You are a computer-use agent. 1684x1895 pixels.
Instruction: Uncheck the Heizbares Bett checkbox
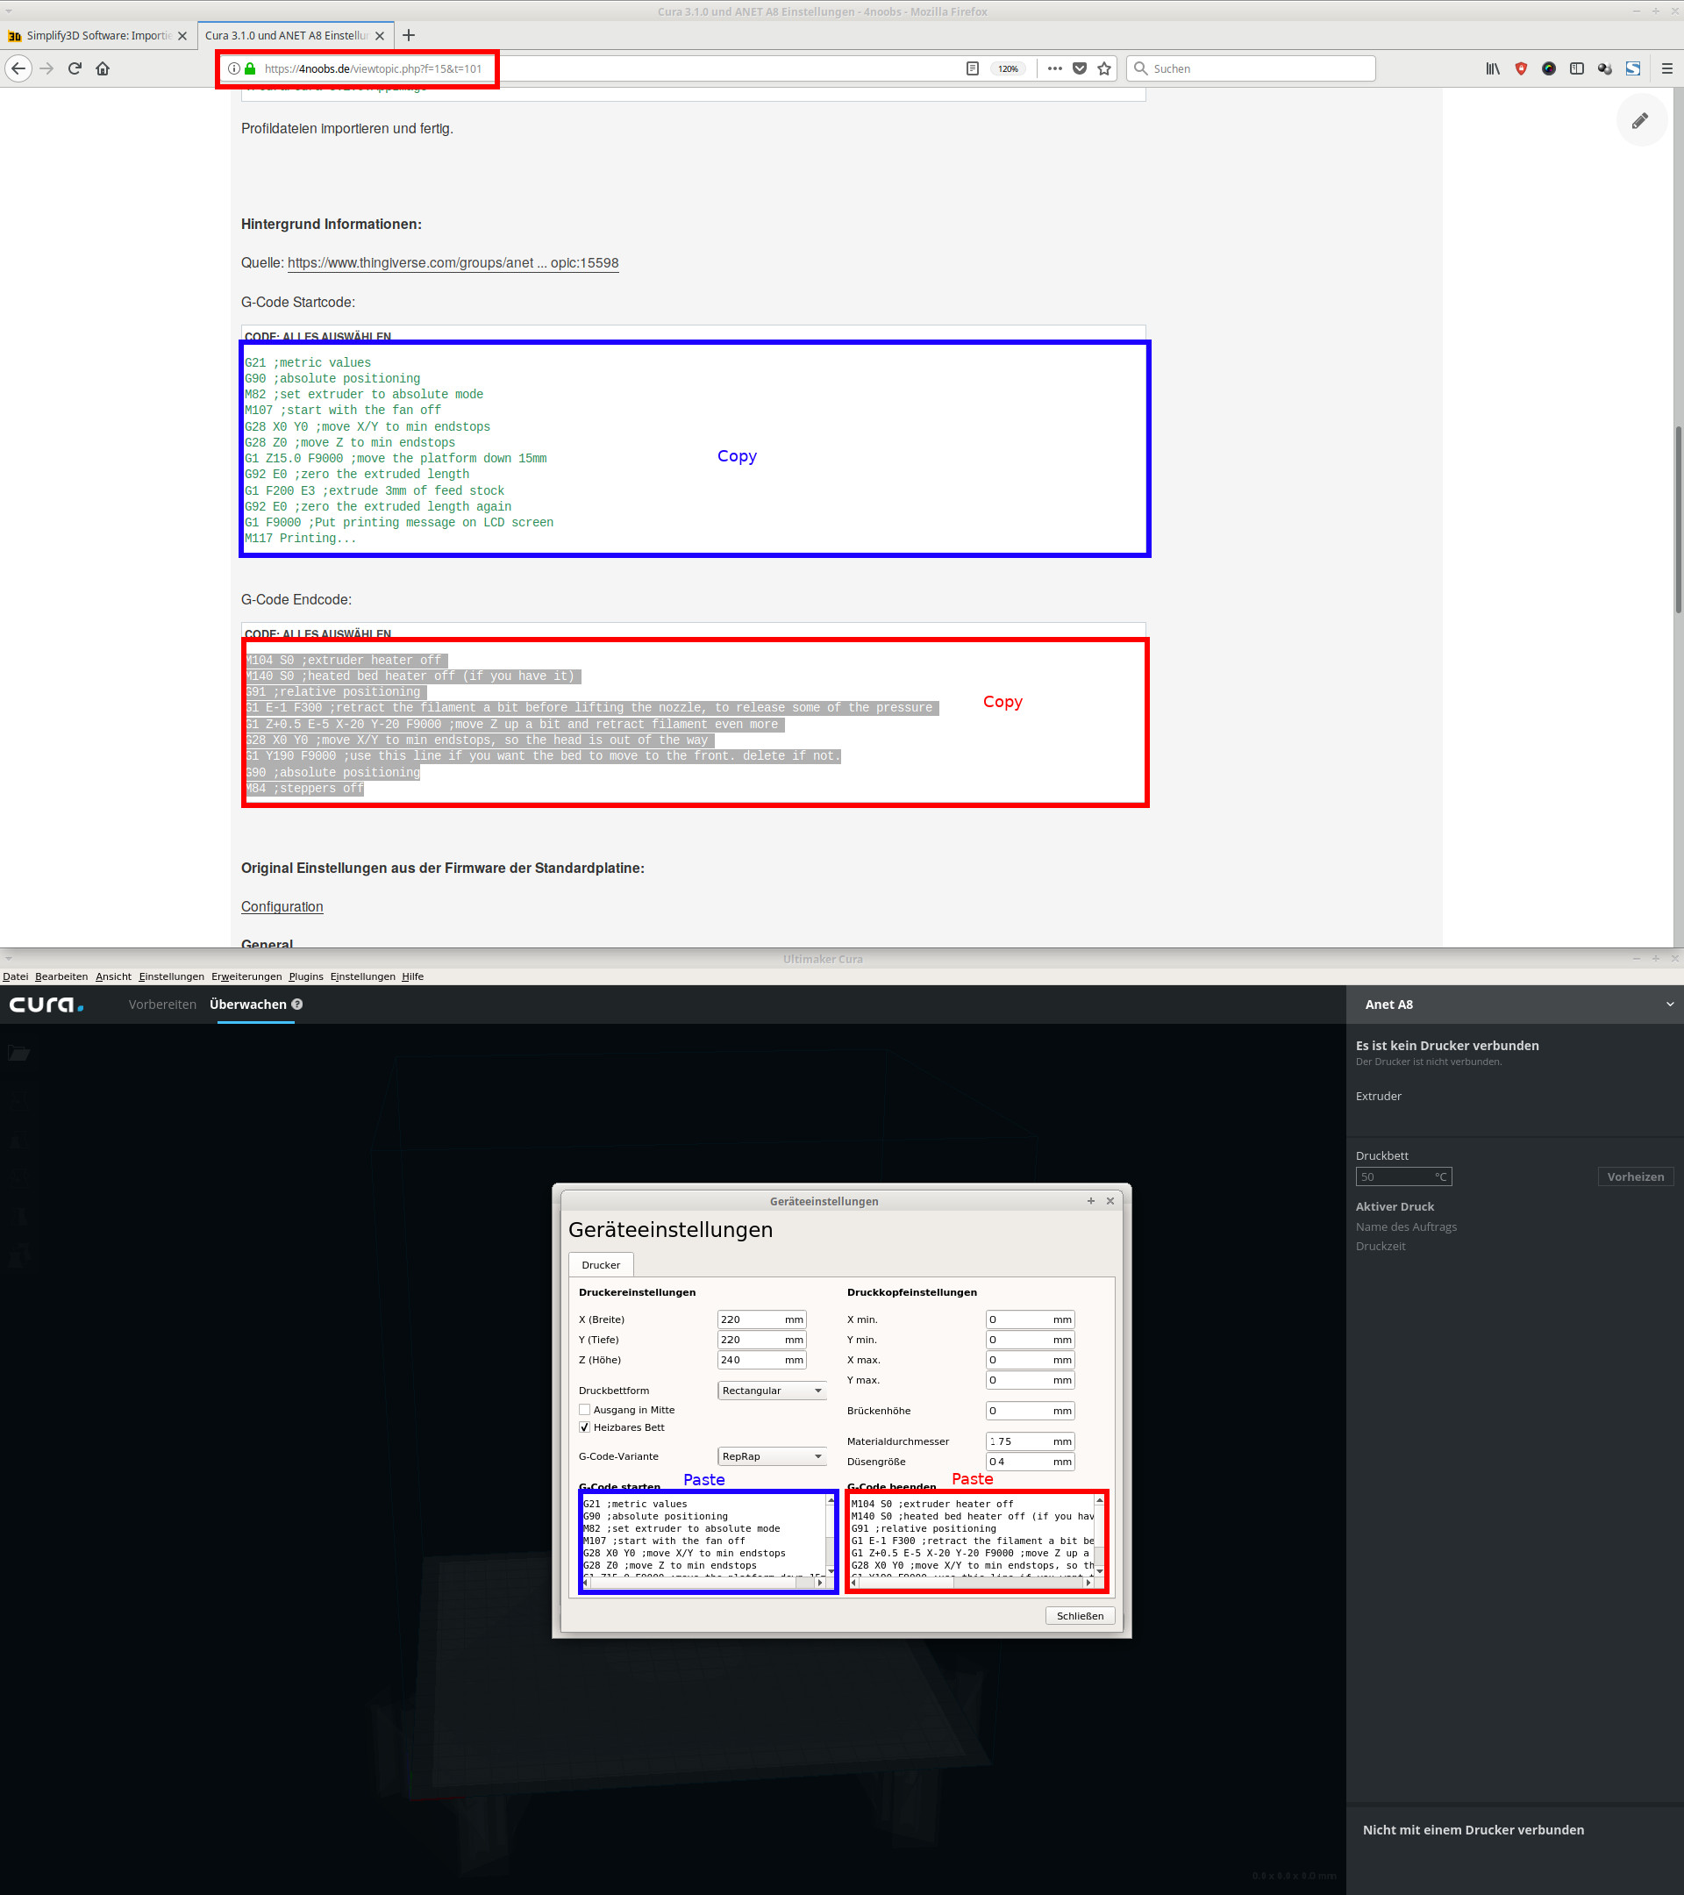click(x=585, y=1427)
